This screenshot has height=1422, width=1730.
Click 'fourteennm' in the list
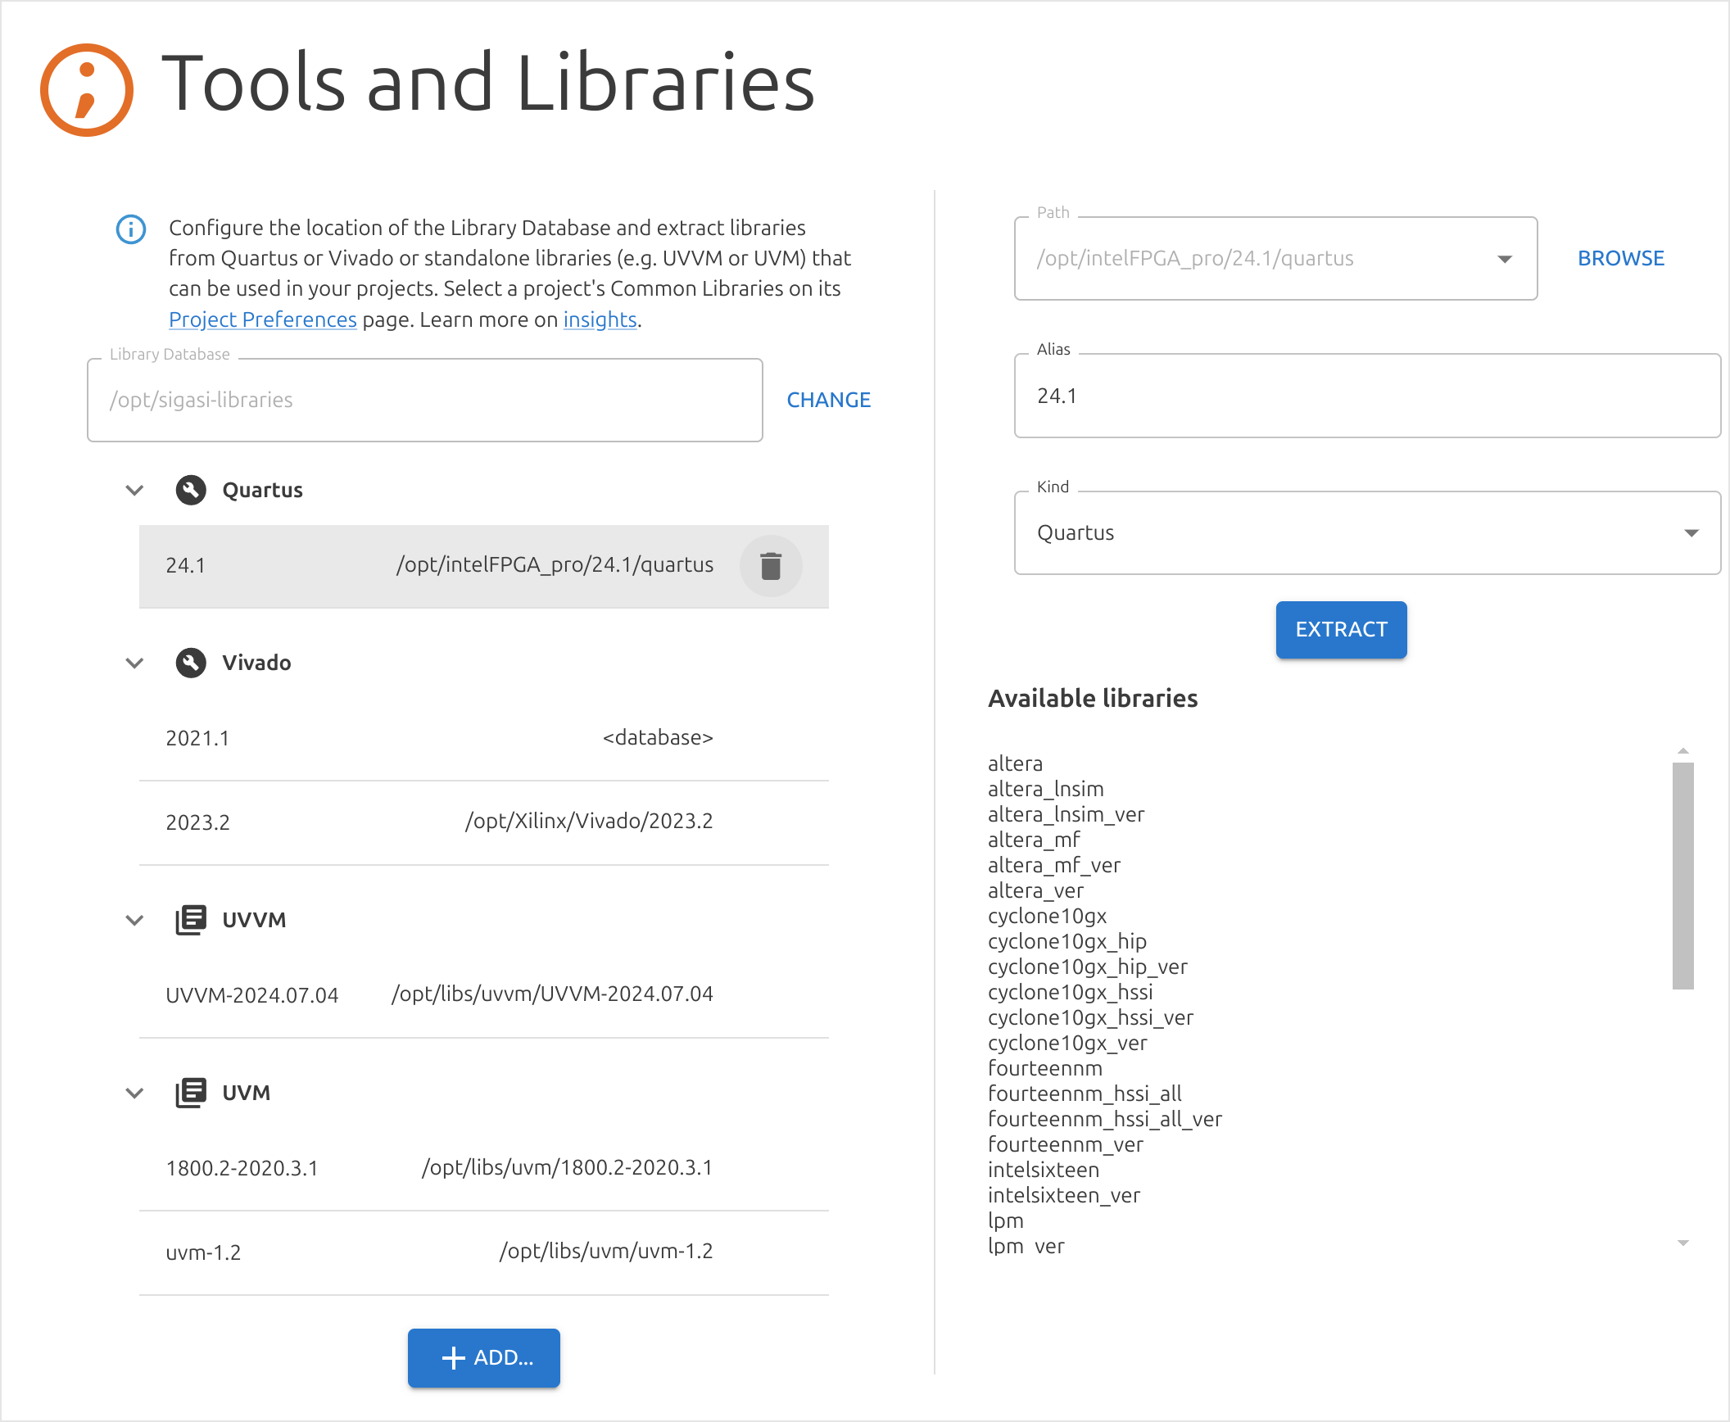pos(1044,1068)
